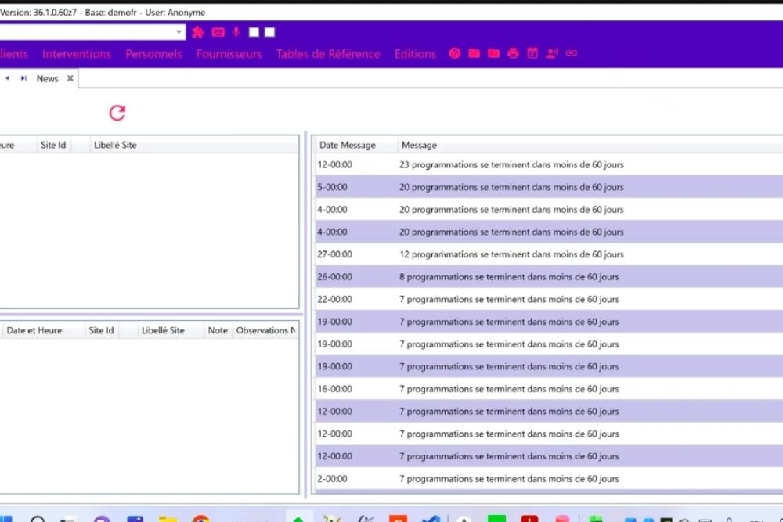Toggle the first white checkbox after microphone

click(254, 32)
